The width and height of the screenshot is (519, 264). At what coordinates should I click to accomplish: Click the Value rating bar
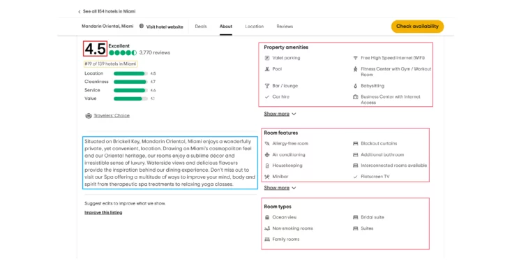tap(130, 98)
